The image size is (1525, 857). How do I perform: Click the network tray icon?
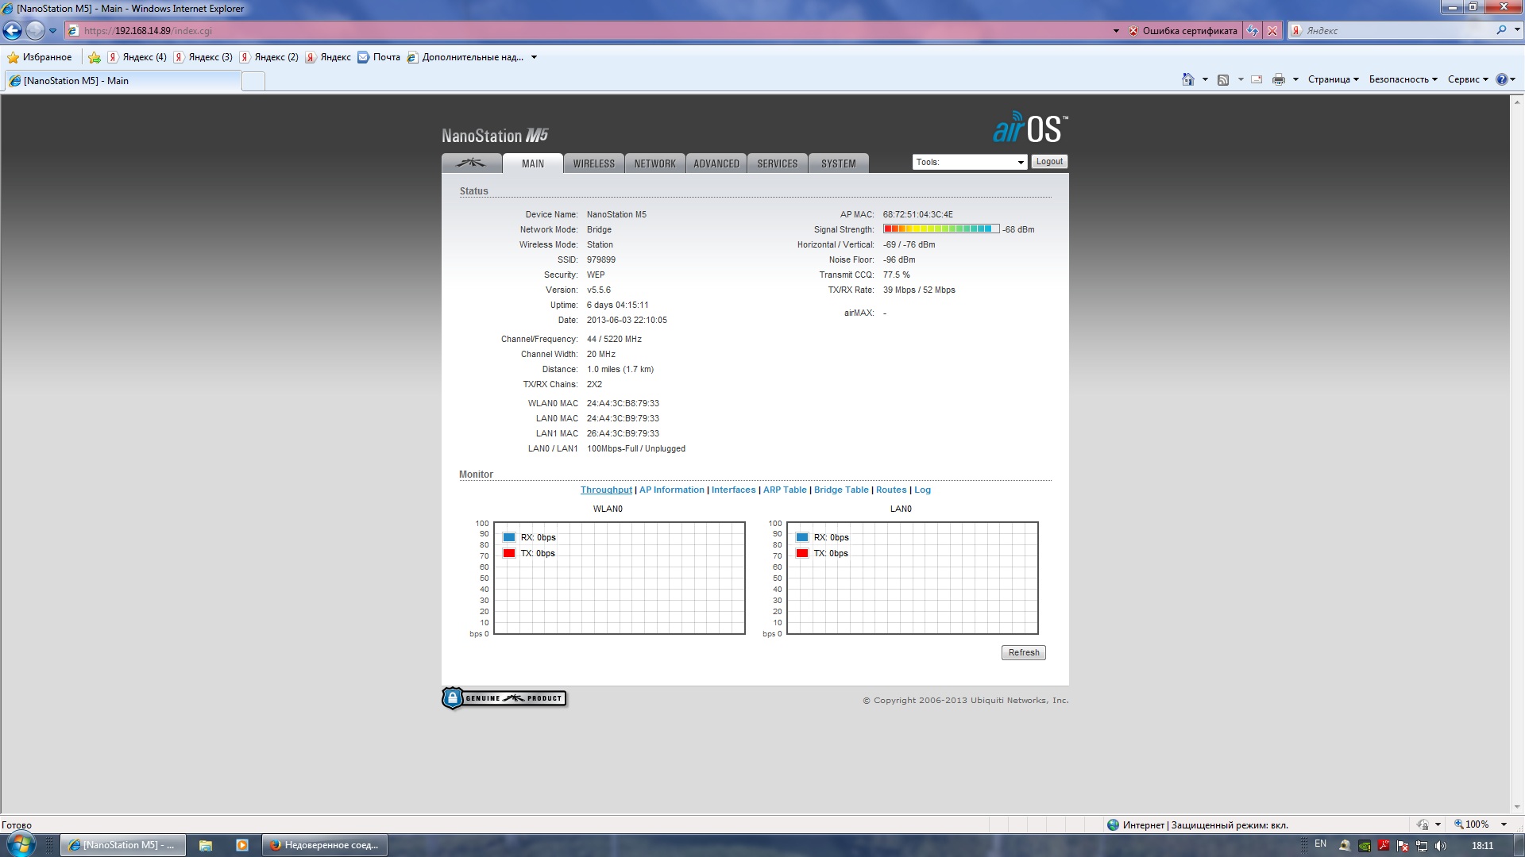click(x=1422, y=846)
